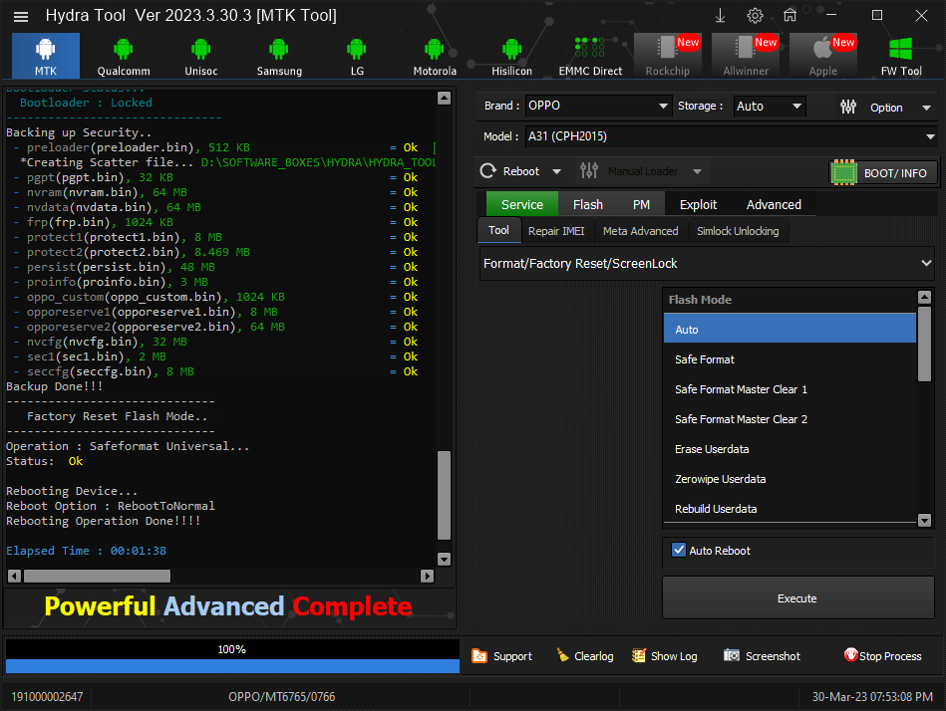The width and height of the screenshot is (946, 711).
Task: Select Zerowipe Userdata flash mode
Action: [x=789, y=478]
